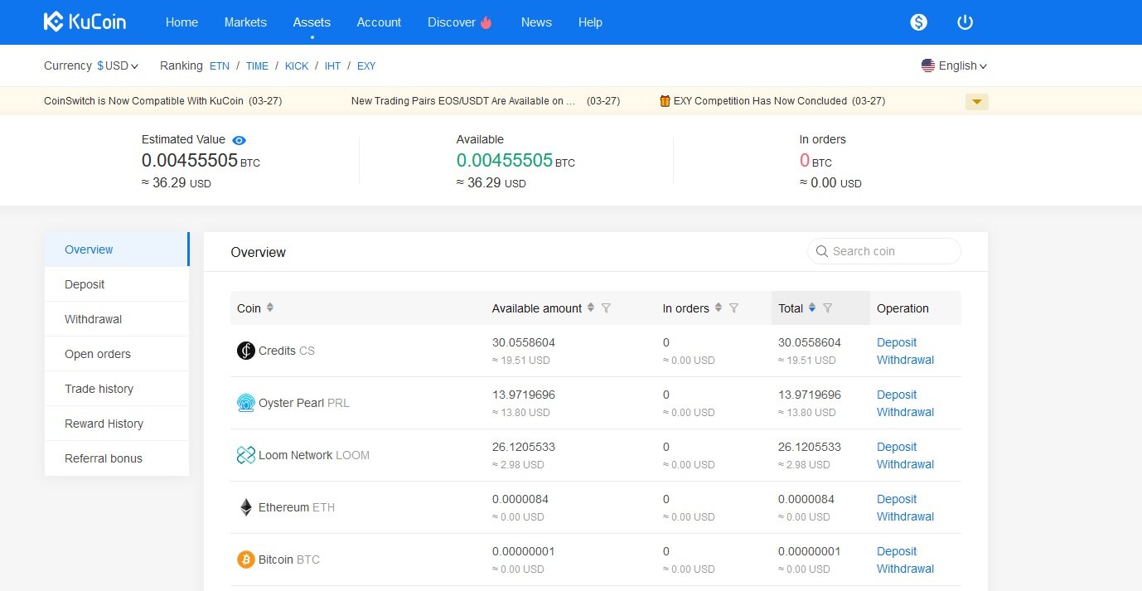Screen dimensions: 1142x591
Task: Open the dollar sign icon in header
Action: click(918, 22)
